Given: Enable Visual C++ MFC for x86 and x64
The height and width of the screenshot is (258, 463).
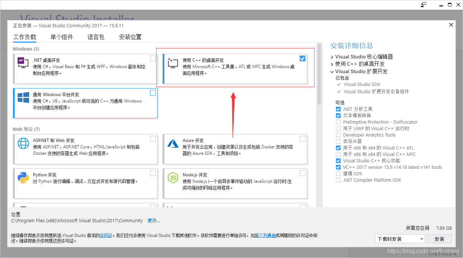Looking at the screenshot, I should click(x=338, y=154).
